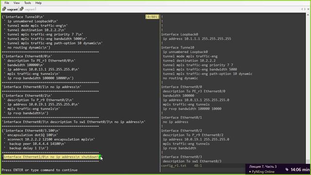Click 'interface Loopback0' in config_r1.txt pane
This screenshot has height=175, width=311.
[179, 35]
